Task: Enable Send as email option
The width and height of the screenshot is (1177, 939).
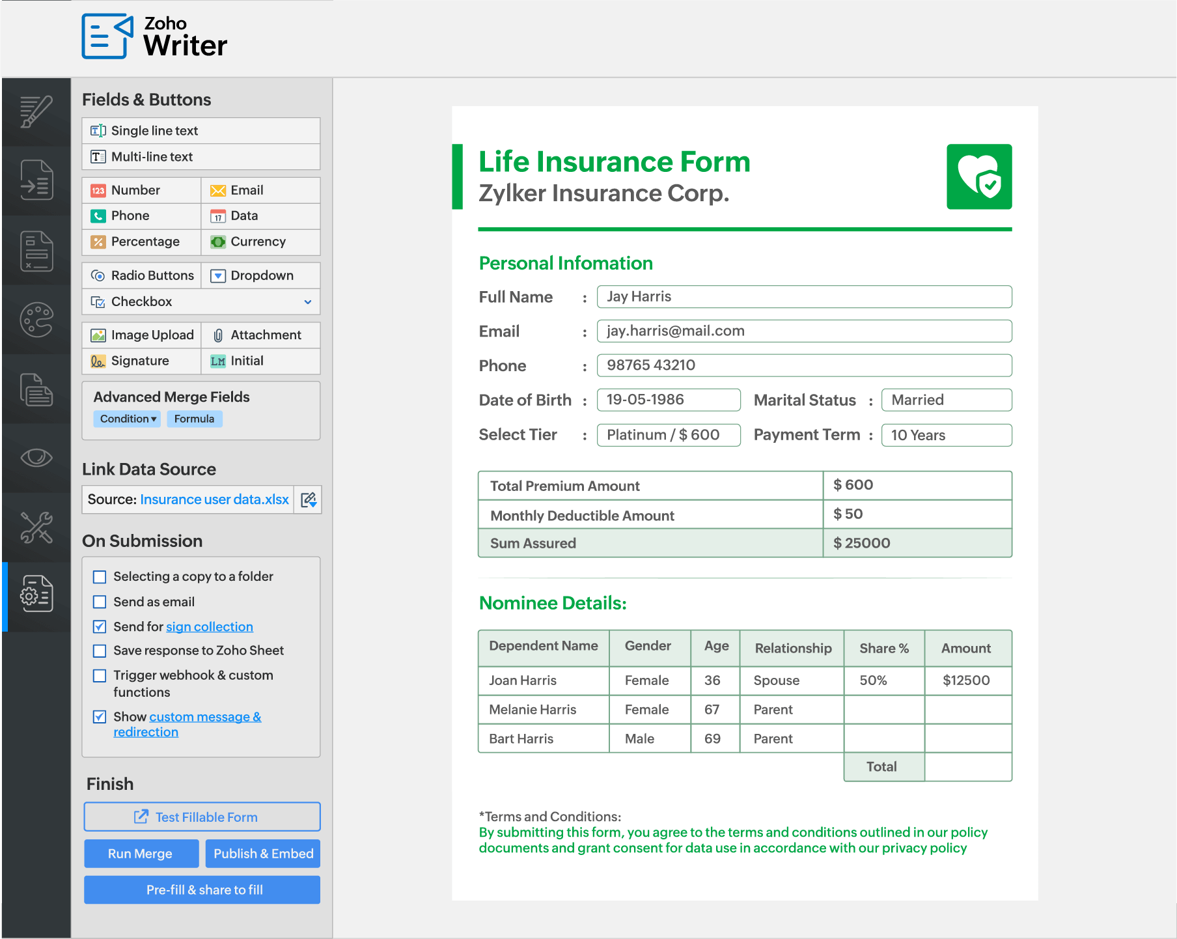Action: click(100, 602)
